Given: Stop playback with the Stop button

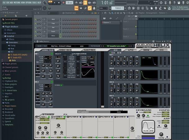Looking at the screenshot, I should pos(59,3).
